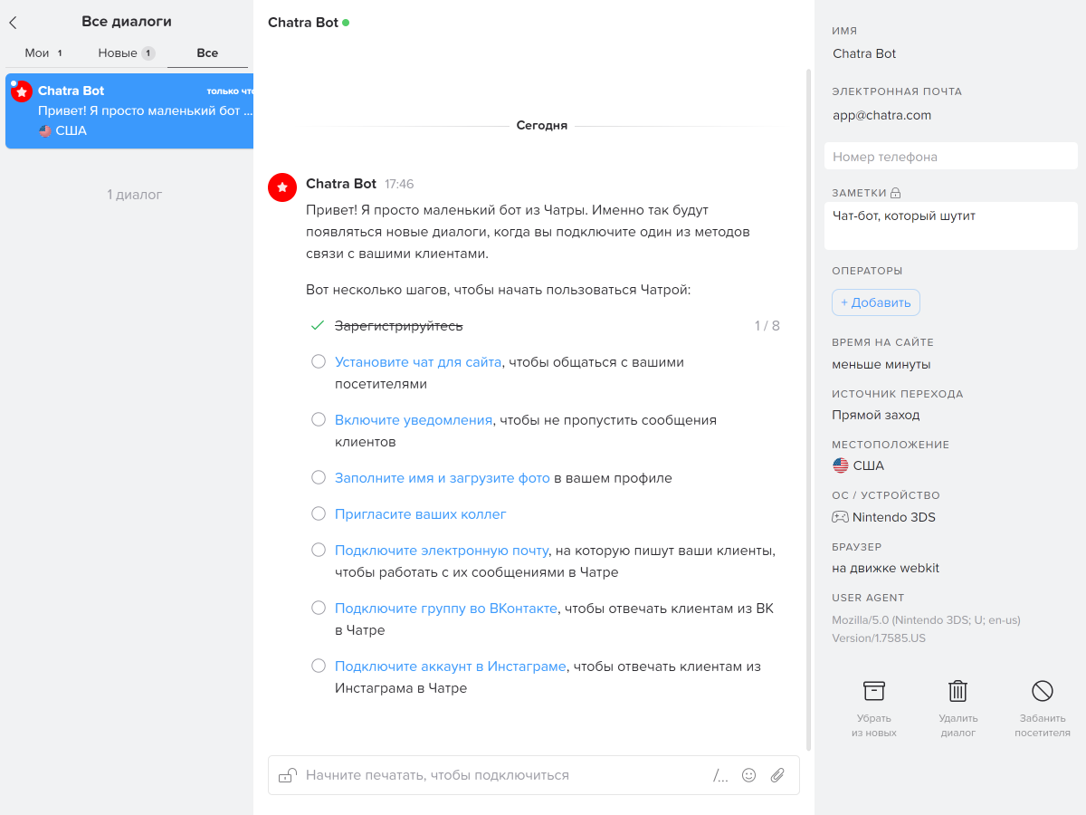Toggle the circle for Включите уведомления
This screenshot has height=815, width=1086.
[319, 419]
